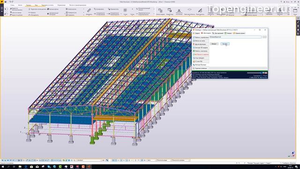Open the Бетон ribbon tab
The image size is (300, 169).
tap(20, 5)
